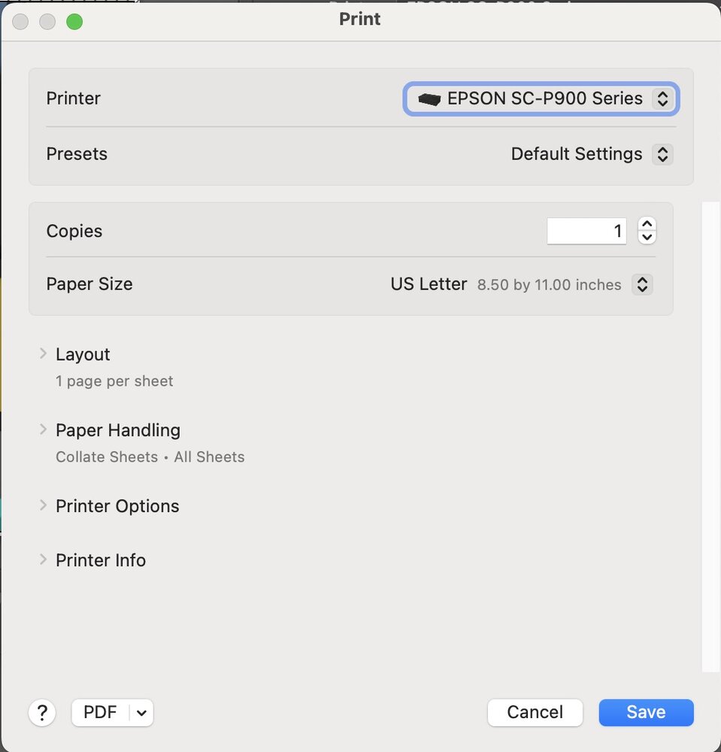Click the Cancel button

coord(535,712)
